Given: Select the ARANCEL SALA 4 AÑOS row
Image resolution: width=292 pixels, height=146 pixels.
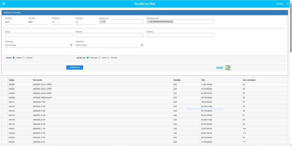Looking at the screenshot, I should pyautogui.click(x=145, y=93).
